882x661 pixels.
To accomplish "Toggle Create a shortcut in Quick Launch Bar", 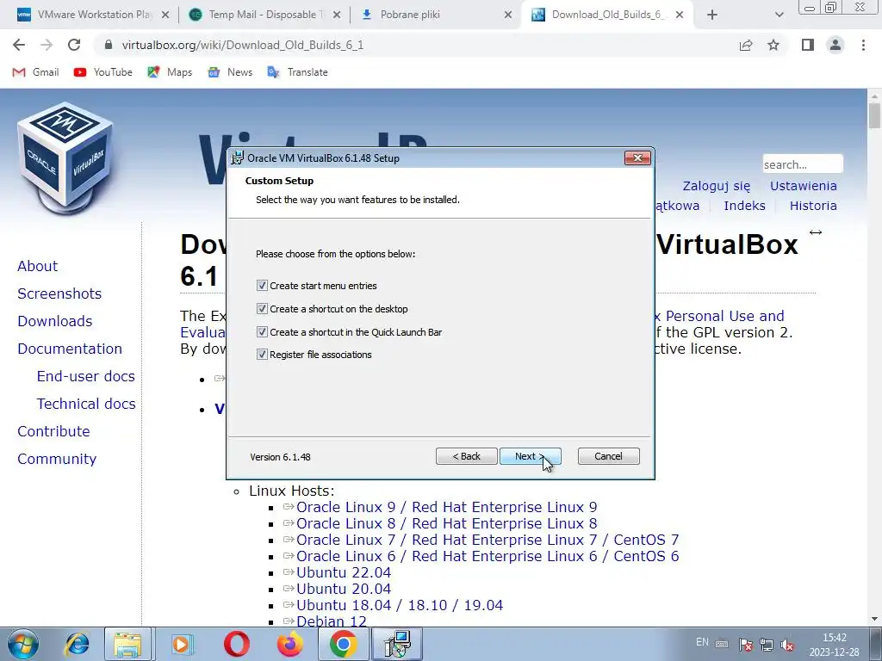I will (262, 331).
